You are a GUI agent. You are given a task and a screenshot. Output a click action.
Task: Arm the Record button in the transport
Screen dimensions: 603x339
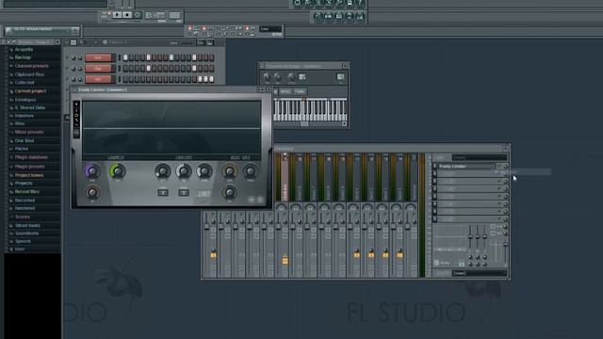(x=137, y=15)
